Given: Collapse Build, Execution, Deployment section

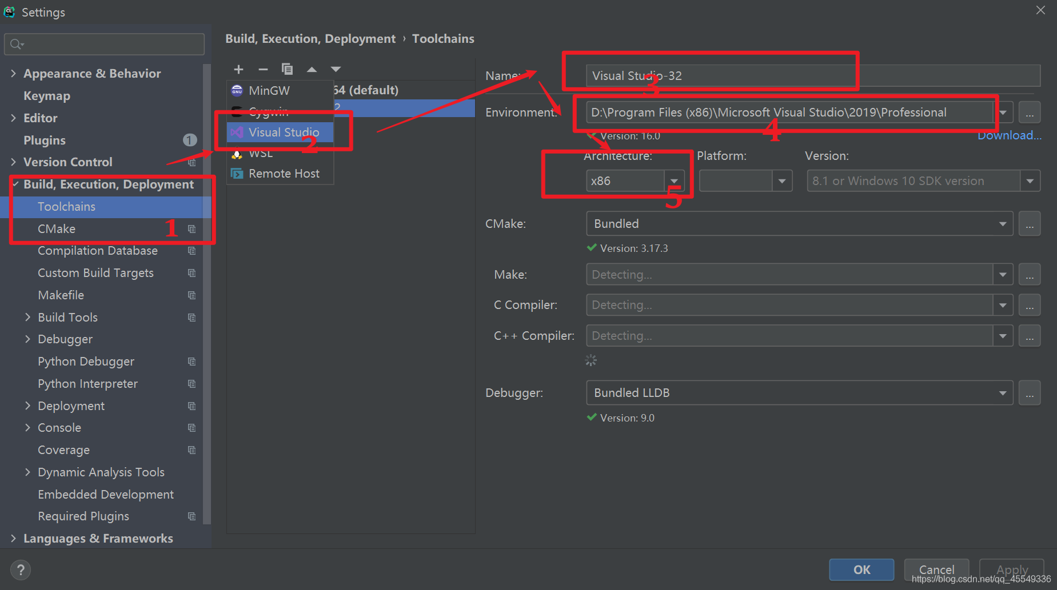Looking at the screenshot, I should click(15, 184).
